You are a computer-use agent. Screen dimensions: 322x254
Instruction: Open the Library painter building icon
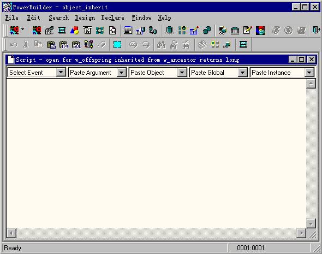coord(235,31)
